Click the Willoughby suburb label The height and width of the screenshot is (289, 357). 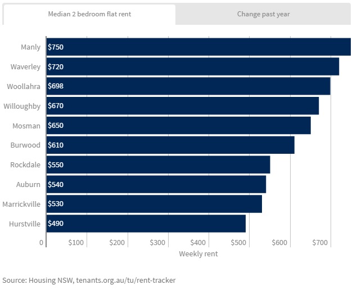point(22,106)
